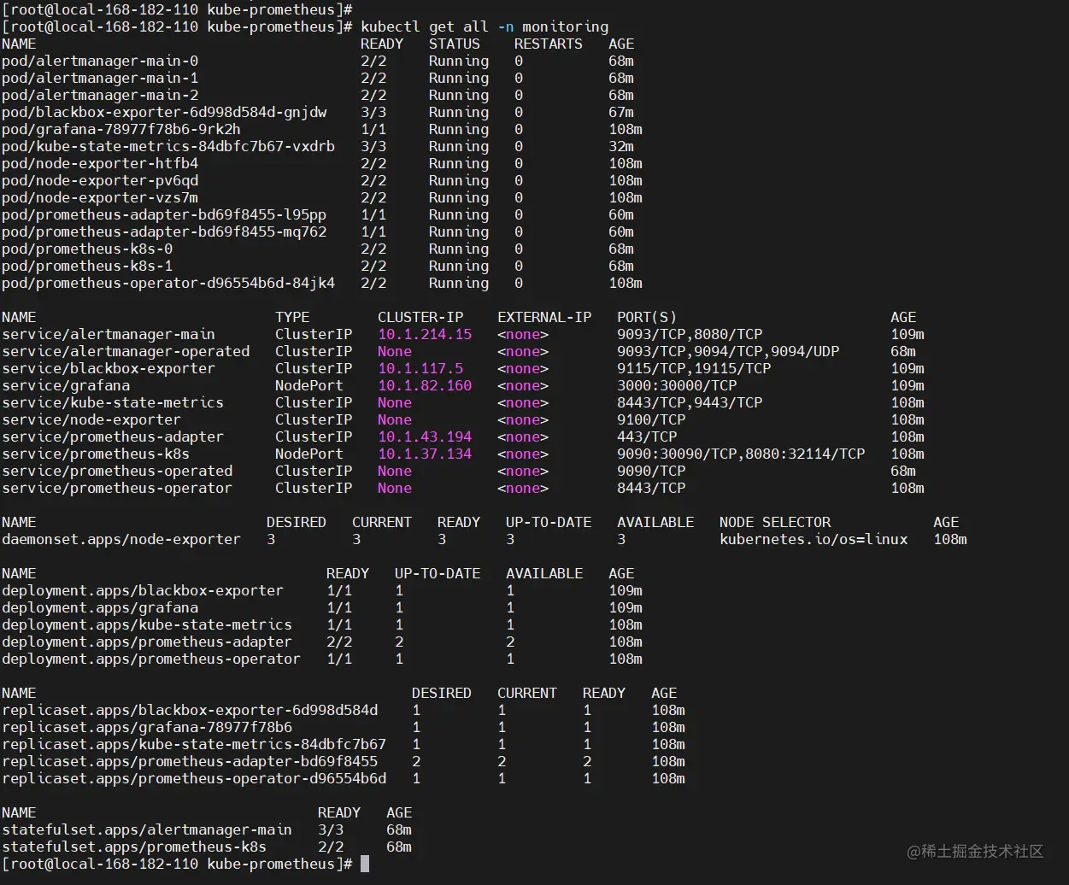The height and width of the screenshot is (885, 1069).
Task: Click the UP-TO-DATE header in daemonset table
Action: point(549,523)
